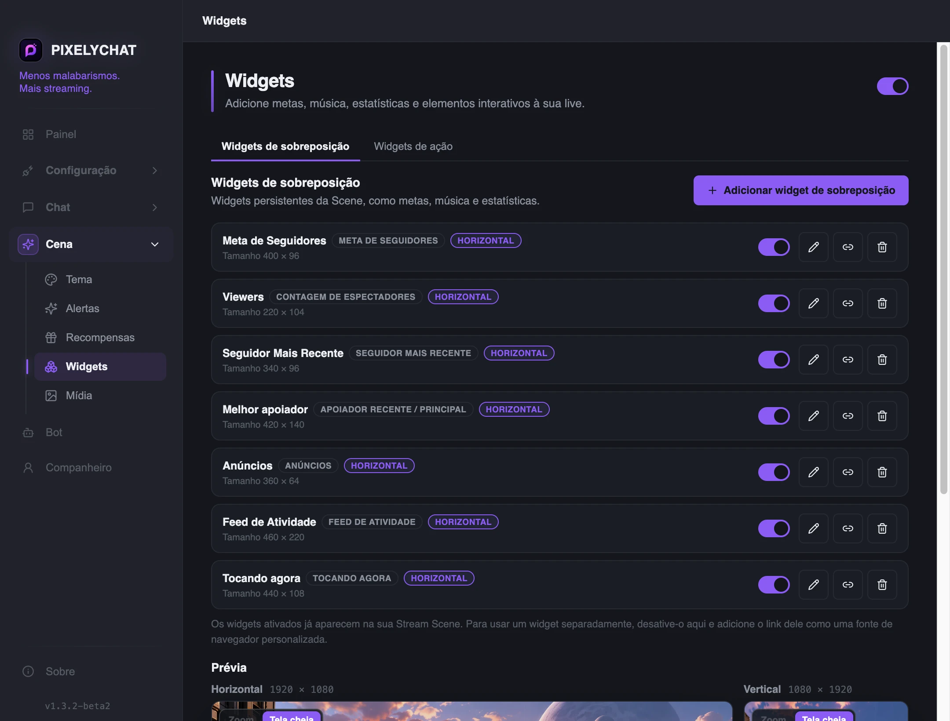Click version label v1.3.2-beta2

pos(77,706)
